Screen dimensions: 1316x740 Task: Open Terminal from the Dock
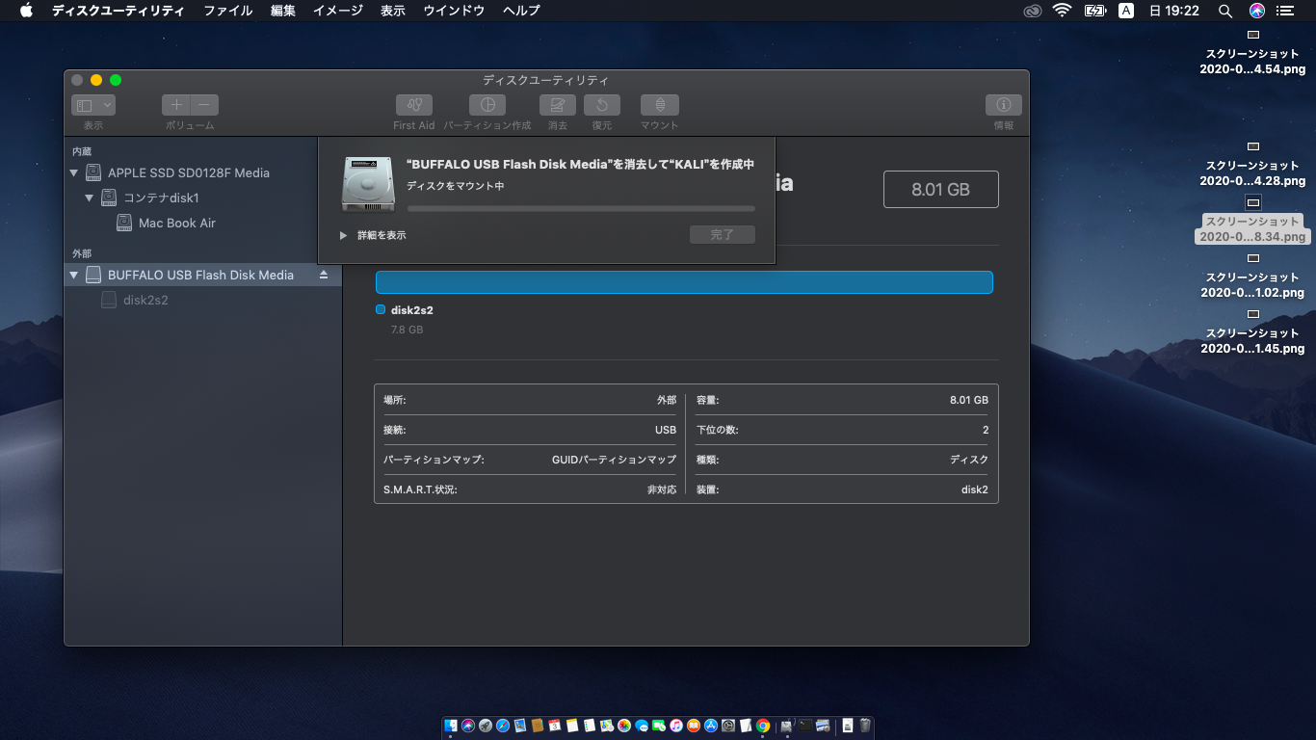click(x=804, y=726)
